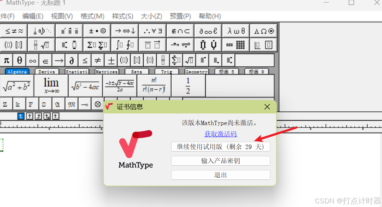Continue with trial via 继续使用试用版 button
382x207 pixels.
coord(221,147)
